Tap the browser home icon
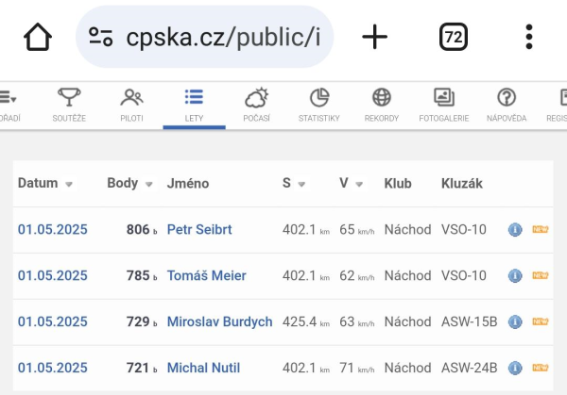The image size is (567, 395). (38, 37)
